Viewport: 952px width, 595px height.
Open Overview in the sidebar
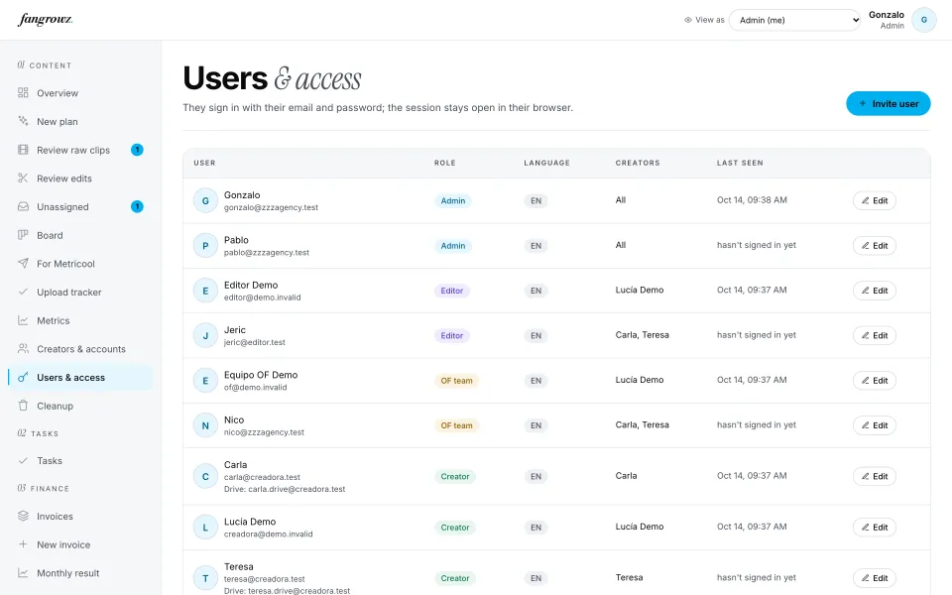point(80,93)
